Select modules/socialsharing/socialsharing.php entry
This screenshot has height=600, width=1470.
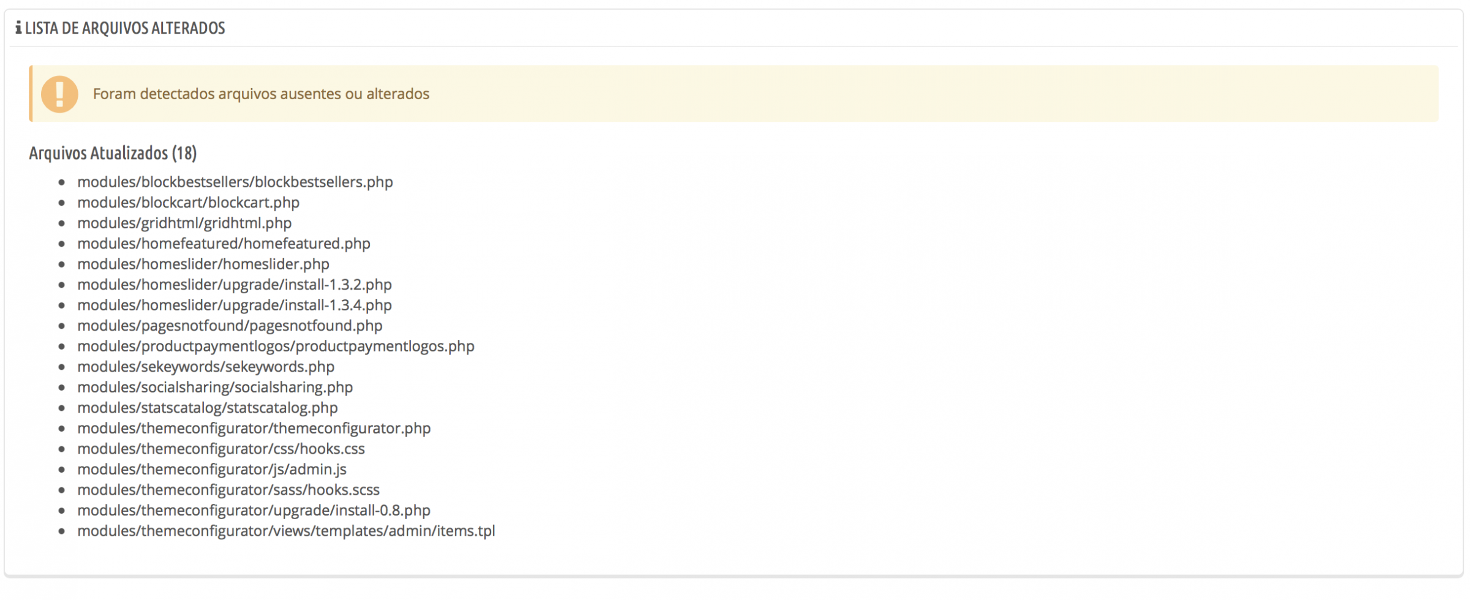point(215,387)
